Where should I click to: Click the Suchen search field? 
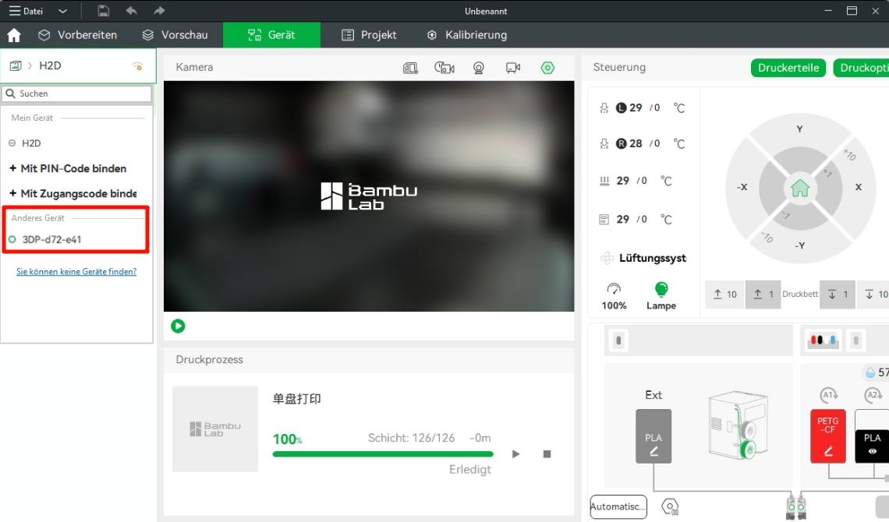coord(77,93)
